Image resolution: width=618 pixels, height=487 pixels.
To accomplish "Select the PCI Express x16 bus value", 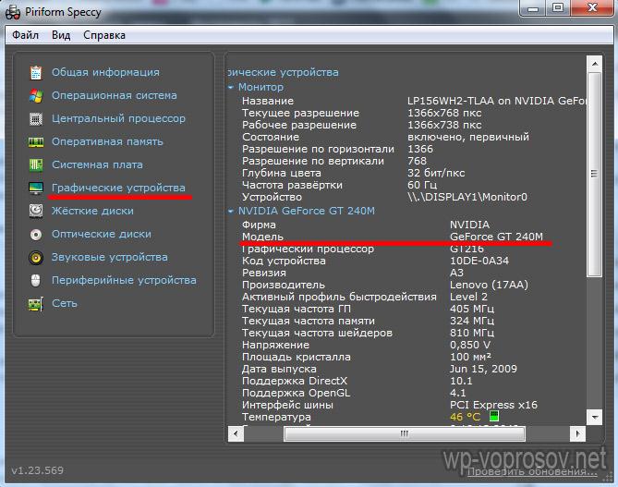I will pyautogui.click(x=493, y=405).
